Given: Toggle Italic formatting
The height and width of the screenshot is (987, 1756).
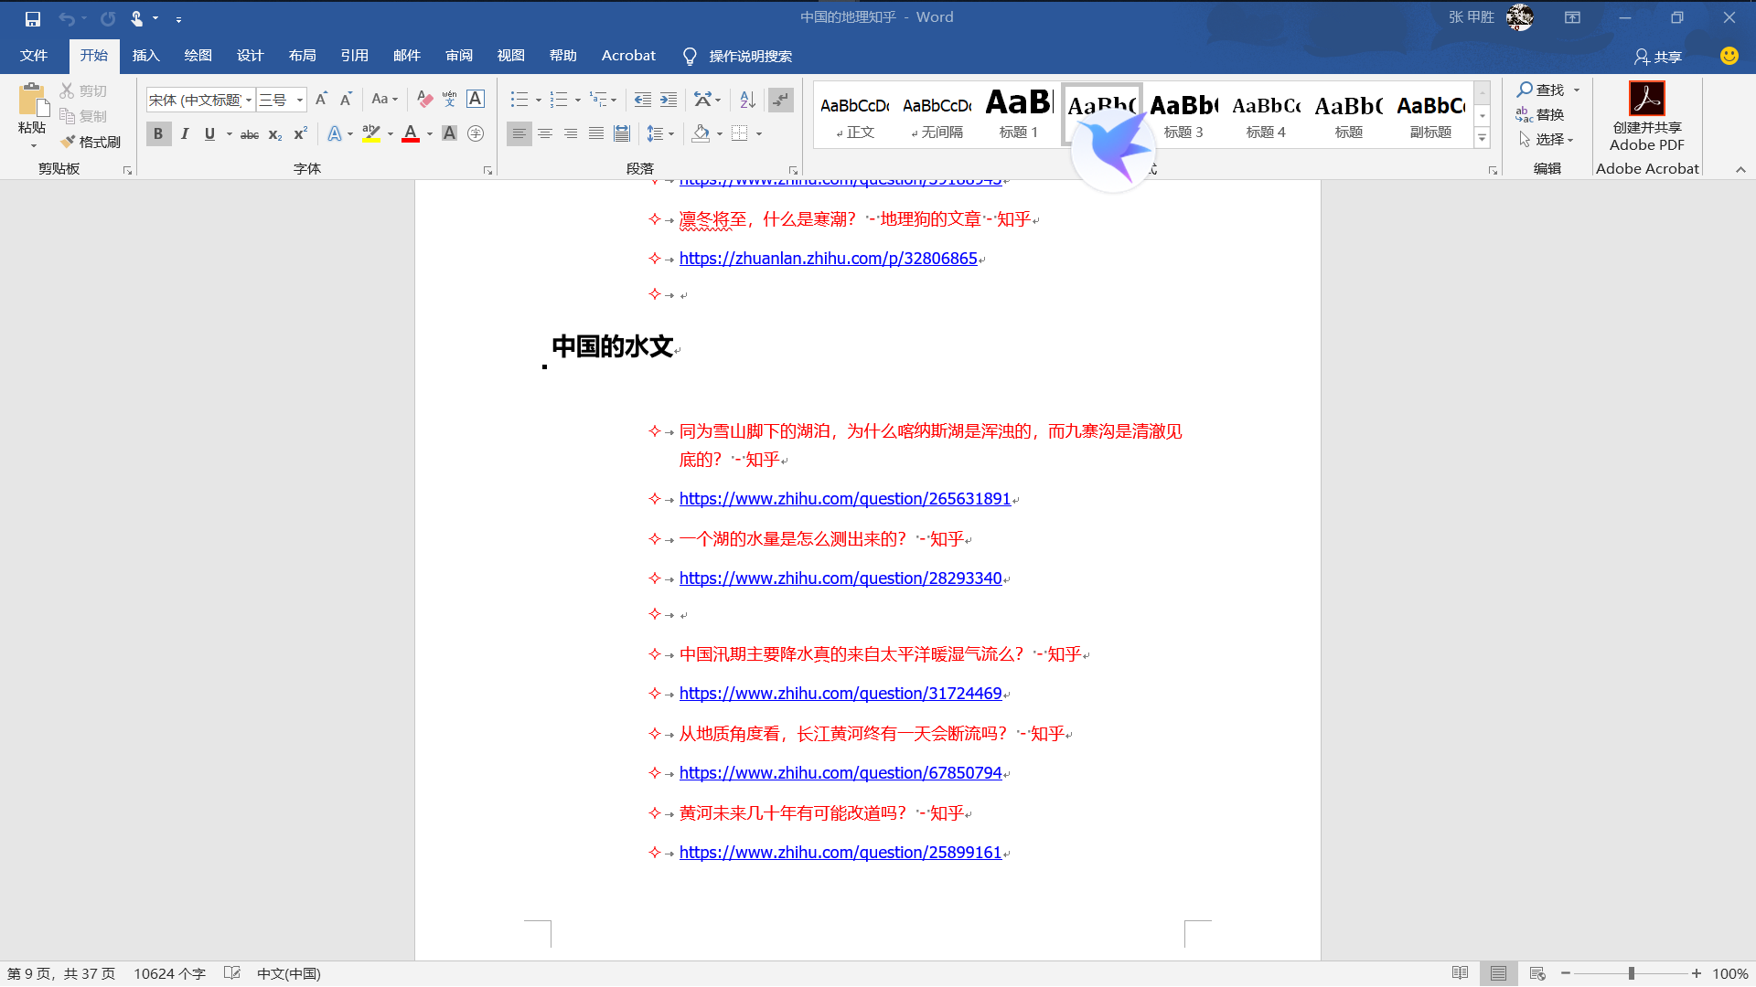Looking at the screenshot, I should (185, 134).
